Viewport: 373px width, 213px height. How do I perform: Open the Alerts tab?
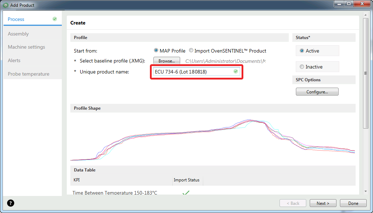coord(33,60)
